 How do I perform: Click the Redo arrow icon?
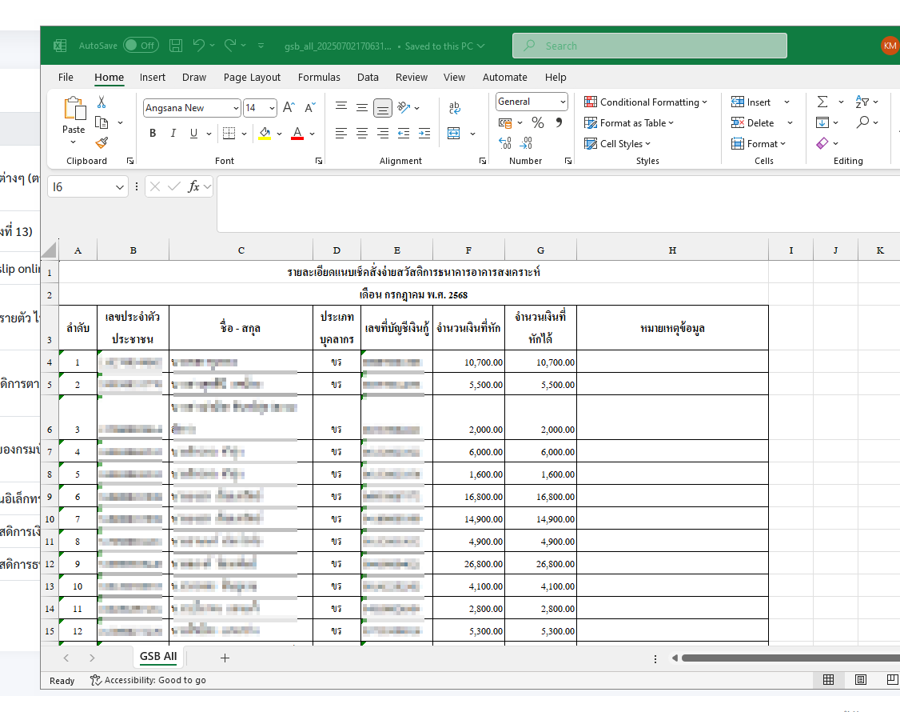pyautogui.click(x=230, y=46)
